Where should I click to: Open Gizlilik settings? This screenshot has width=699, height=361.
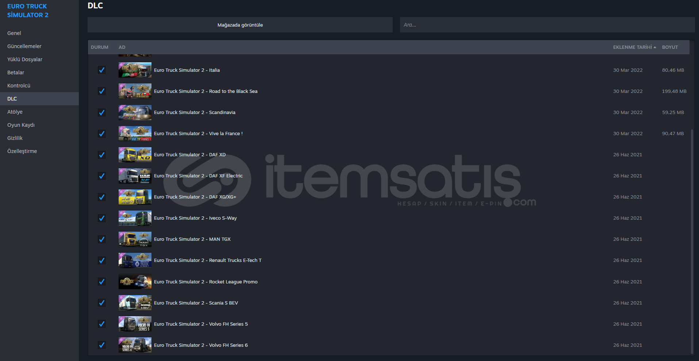pyautogui.click(x=39, y=138)
